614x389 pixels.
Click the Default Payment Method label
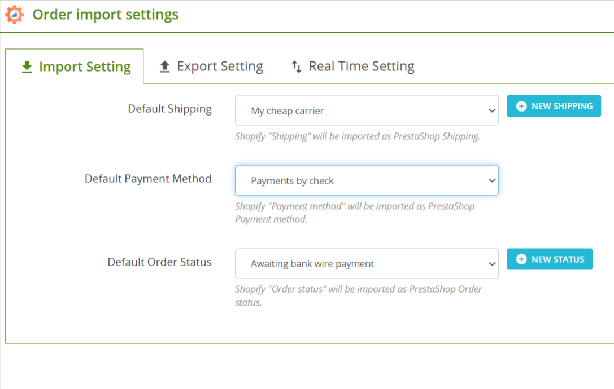tap(148, 179)
